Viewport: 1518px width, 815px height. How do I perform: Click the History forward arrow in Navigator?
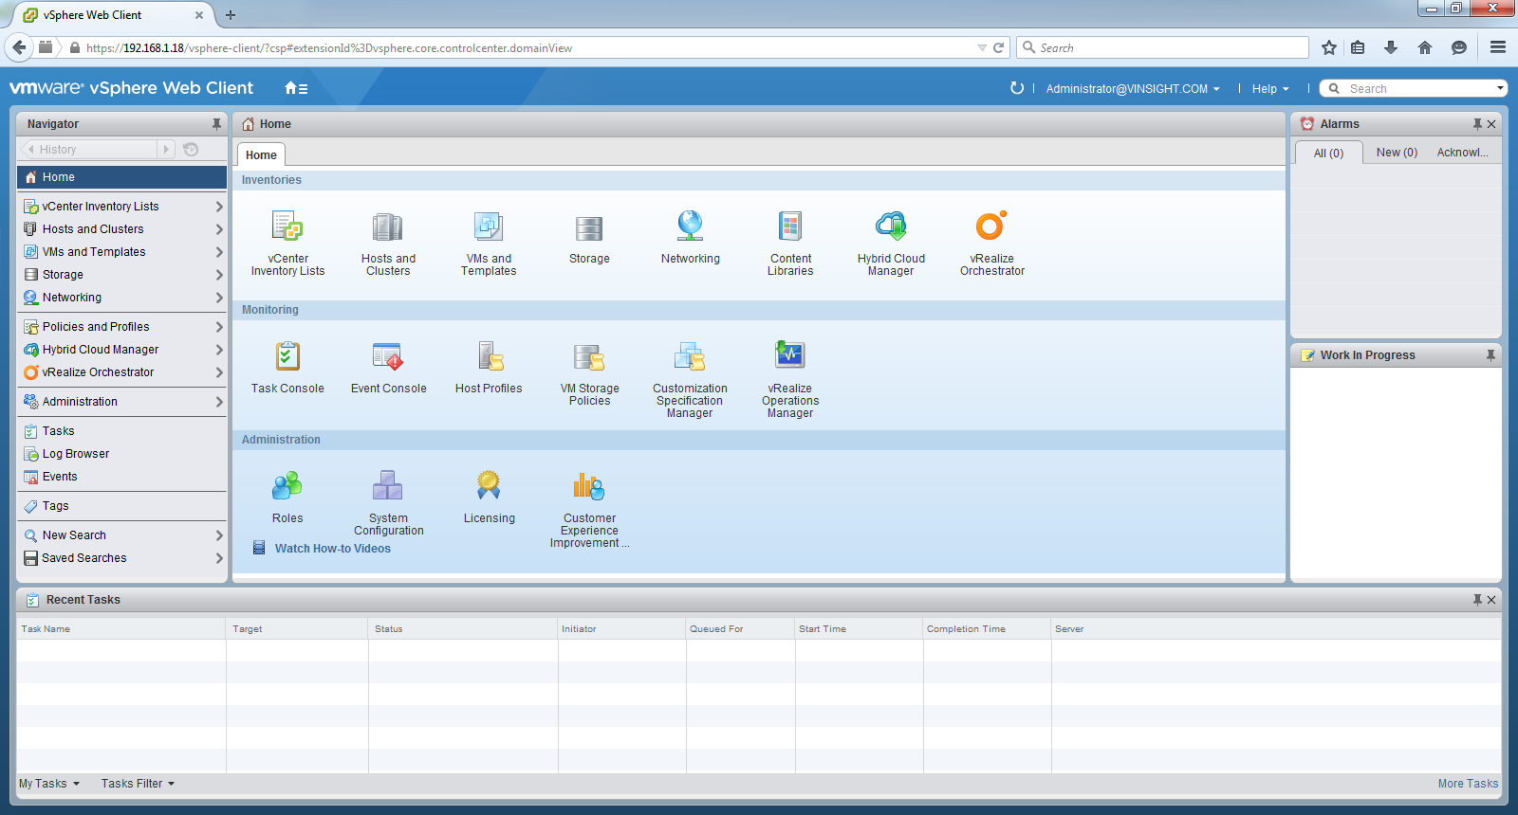[x=166, y=150]
